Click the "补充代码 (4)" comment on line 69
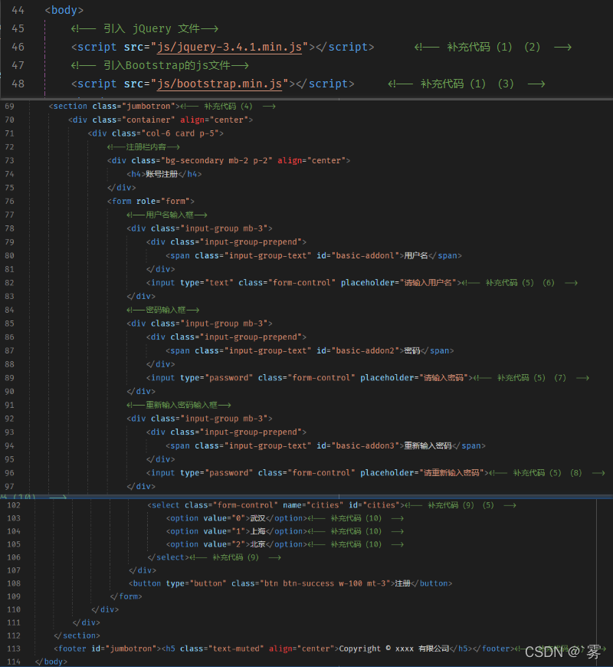This screenshot has height=667, width=613. (x=228, y=106)
